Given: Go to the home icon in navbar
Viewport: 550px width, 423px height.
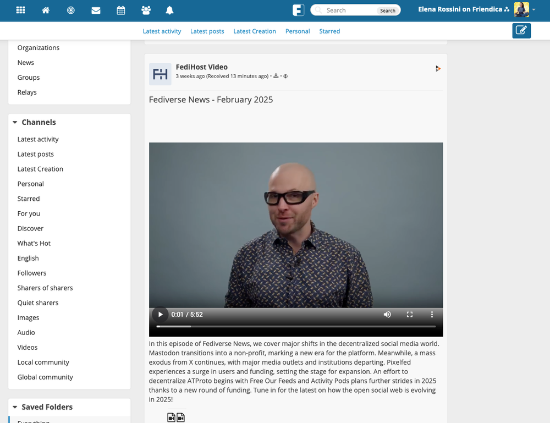Looking at the screenshot, I should pyautogui.click(x=46, y=10).
